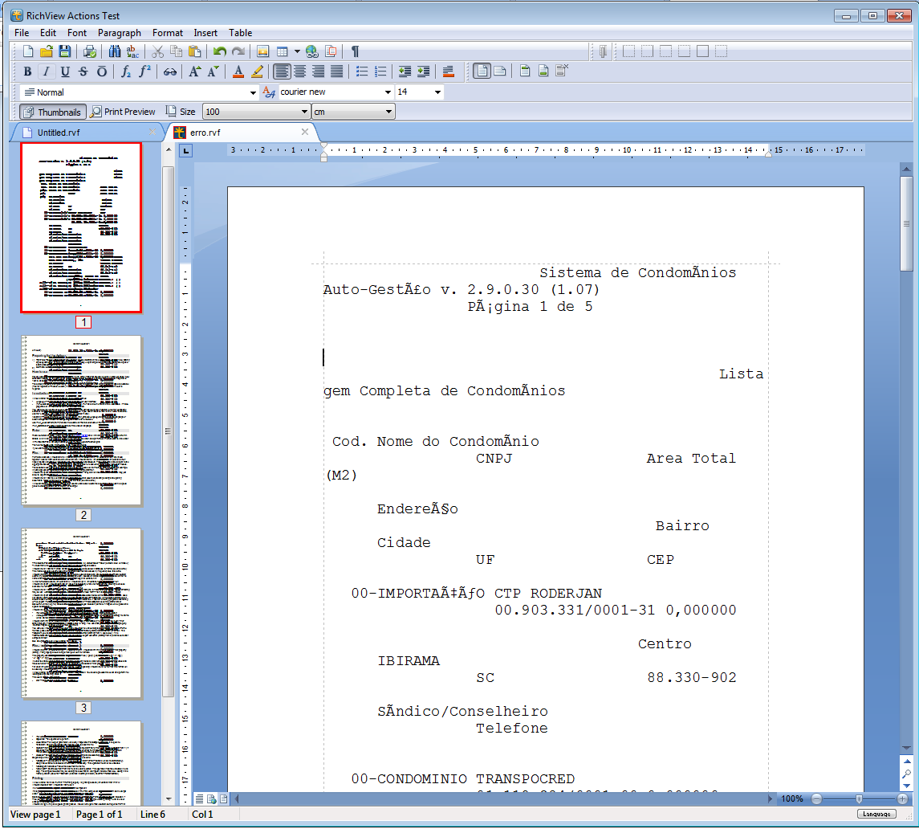Click the page size icon left of Size
919x829 pixels.
(x=171, y=112)
